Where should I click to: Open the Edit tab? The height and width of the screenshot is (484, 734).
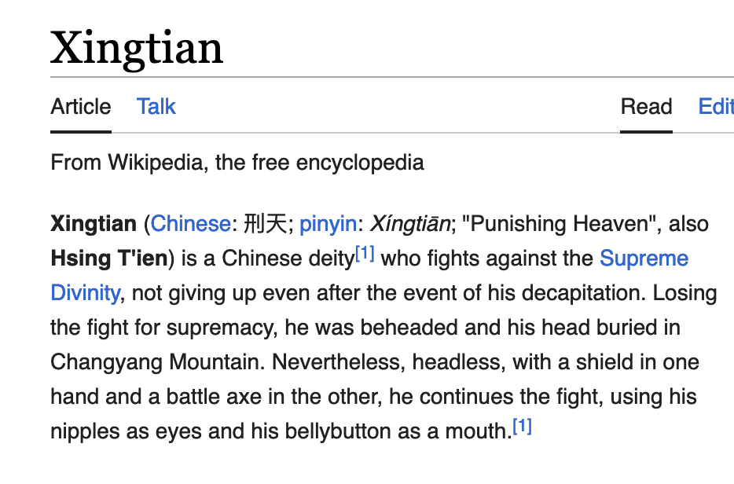(x=715, y=107)
